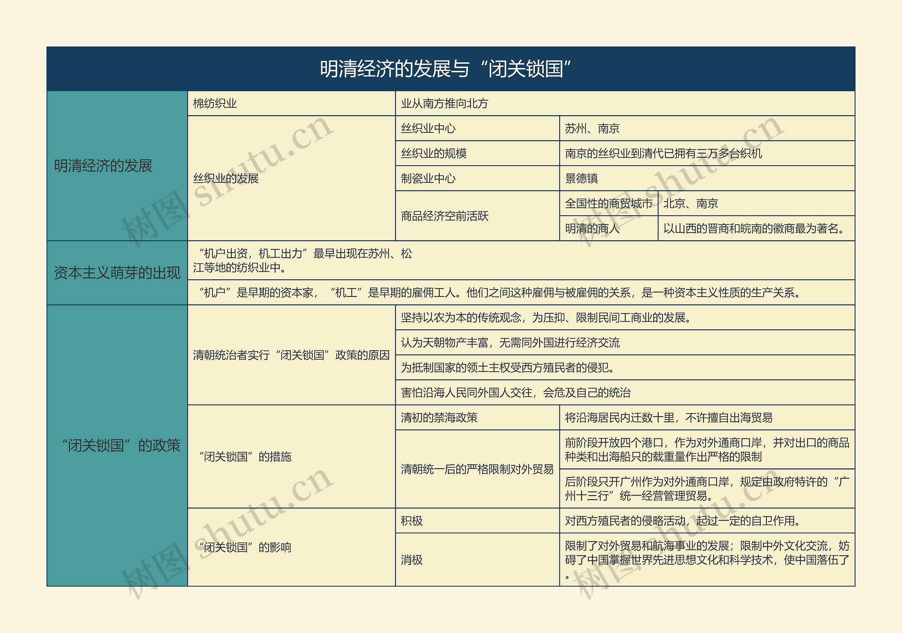Select 将沿海居民内迁数十里 text
This screenshot has width=902, height=633.
tap(669, 417)
